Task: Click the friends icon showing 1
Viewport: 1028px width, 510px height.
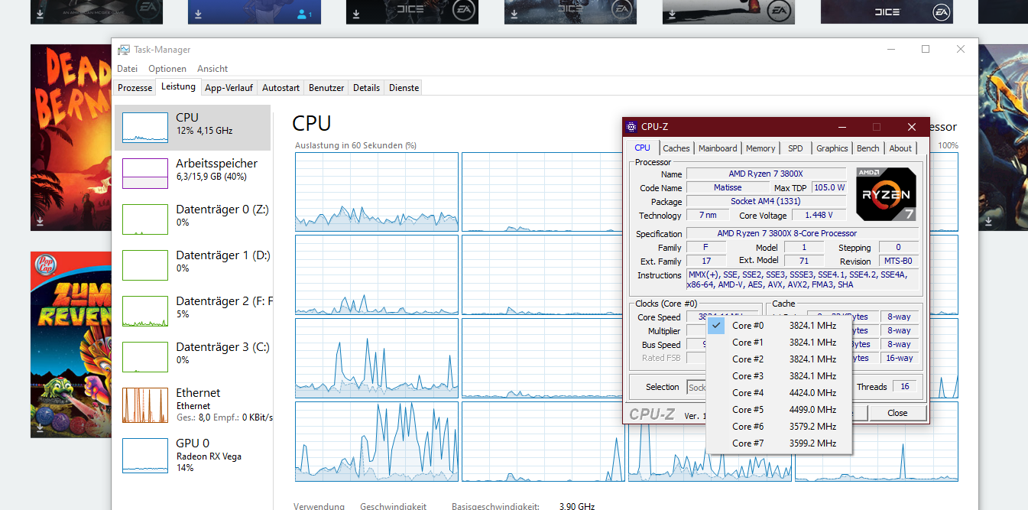Action: tap(303, 14)
